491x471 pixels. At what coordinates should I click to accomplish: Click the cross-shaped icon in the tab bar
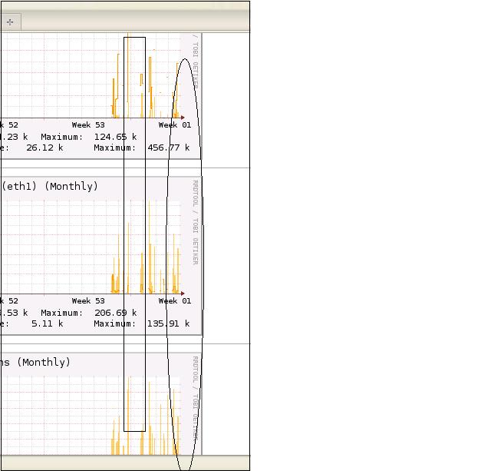(x=10, y=22)
